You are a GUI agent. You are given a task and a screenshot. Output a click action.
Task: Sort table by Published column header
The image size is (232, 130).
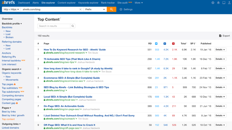click(206, 43)
